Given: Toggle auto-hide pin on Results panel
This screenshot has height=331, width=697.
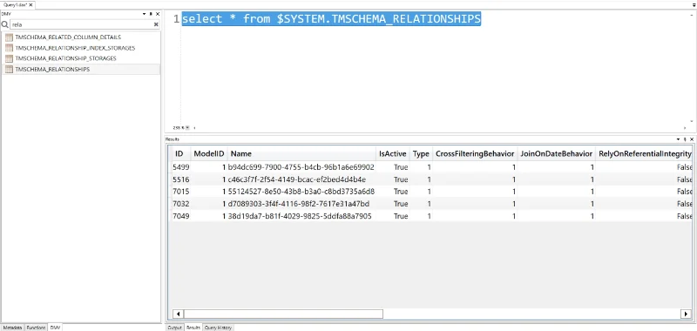Looking at the screenshot, I should click(x=685, y=139).
